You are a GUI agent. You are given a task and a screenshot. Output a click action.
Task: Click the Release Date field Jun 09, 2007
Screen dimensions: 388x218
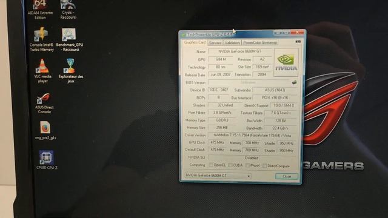click(x=221, y=74)
